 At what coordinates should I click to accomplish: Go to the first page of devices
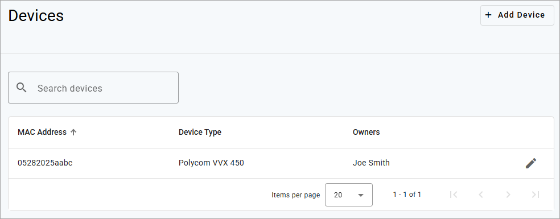[454, 195]
